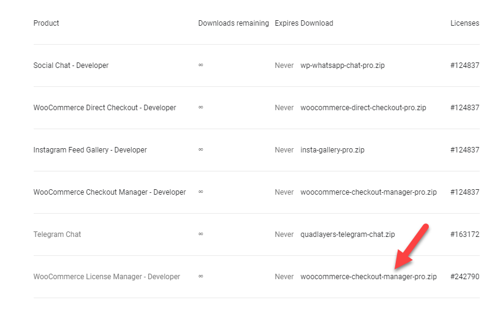Viewport: 503px width, 319px height.
Task: Click Never in the Telegram Chat row
Action: pos(284,235)
